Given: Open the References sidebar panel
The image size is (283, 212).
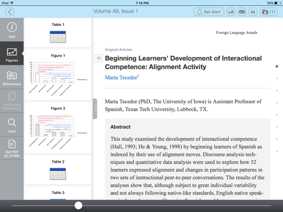Looking at the screenshot, I should [x=12, y=77].
